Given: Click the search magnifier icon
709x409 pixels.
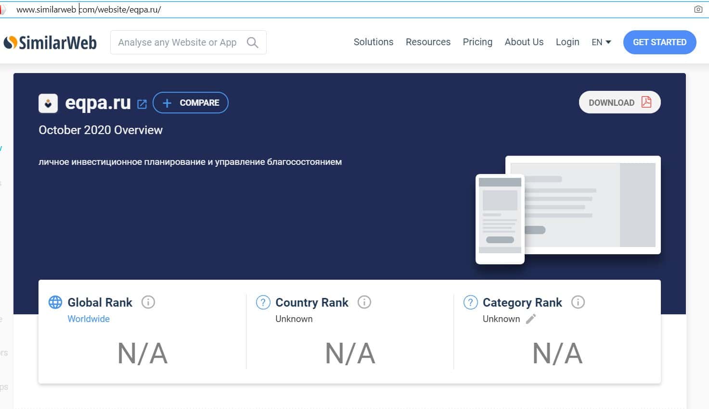Looking at the screenshot, I should [x=252, y=42].
